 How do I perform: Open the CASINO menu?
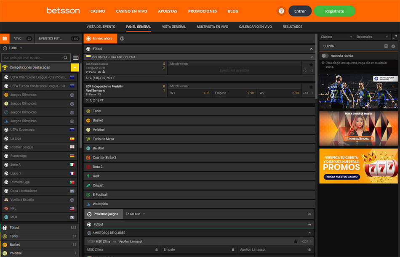coord(98,11)
